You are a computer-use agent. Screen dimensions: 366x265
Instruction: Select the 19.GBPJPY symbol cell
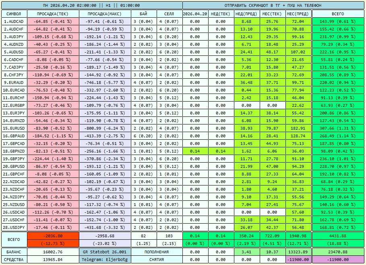click(x=14, y=159)
